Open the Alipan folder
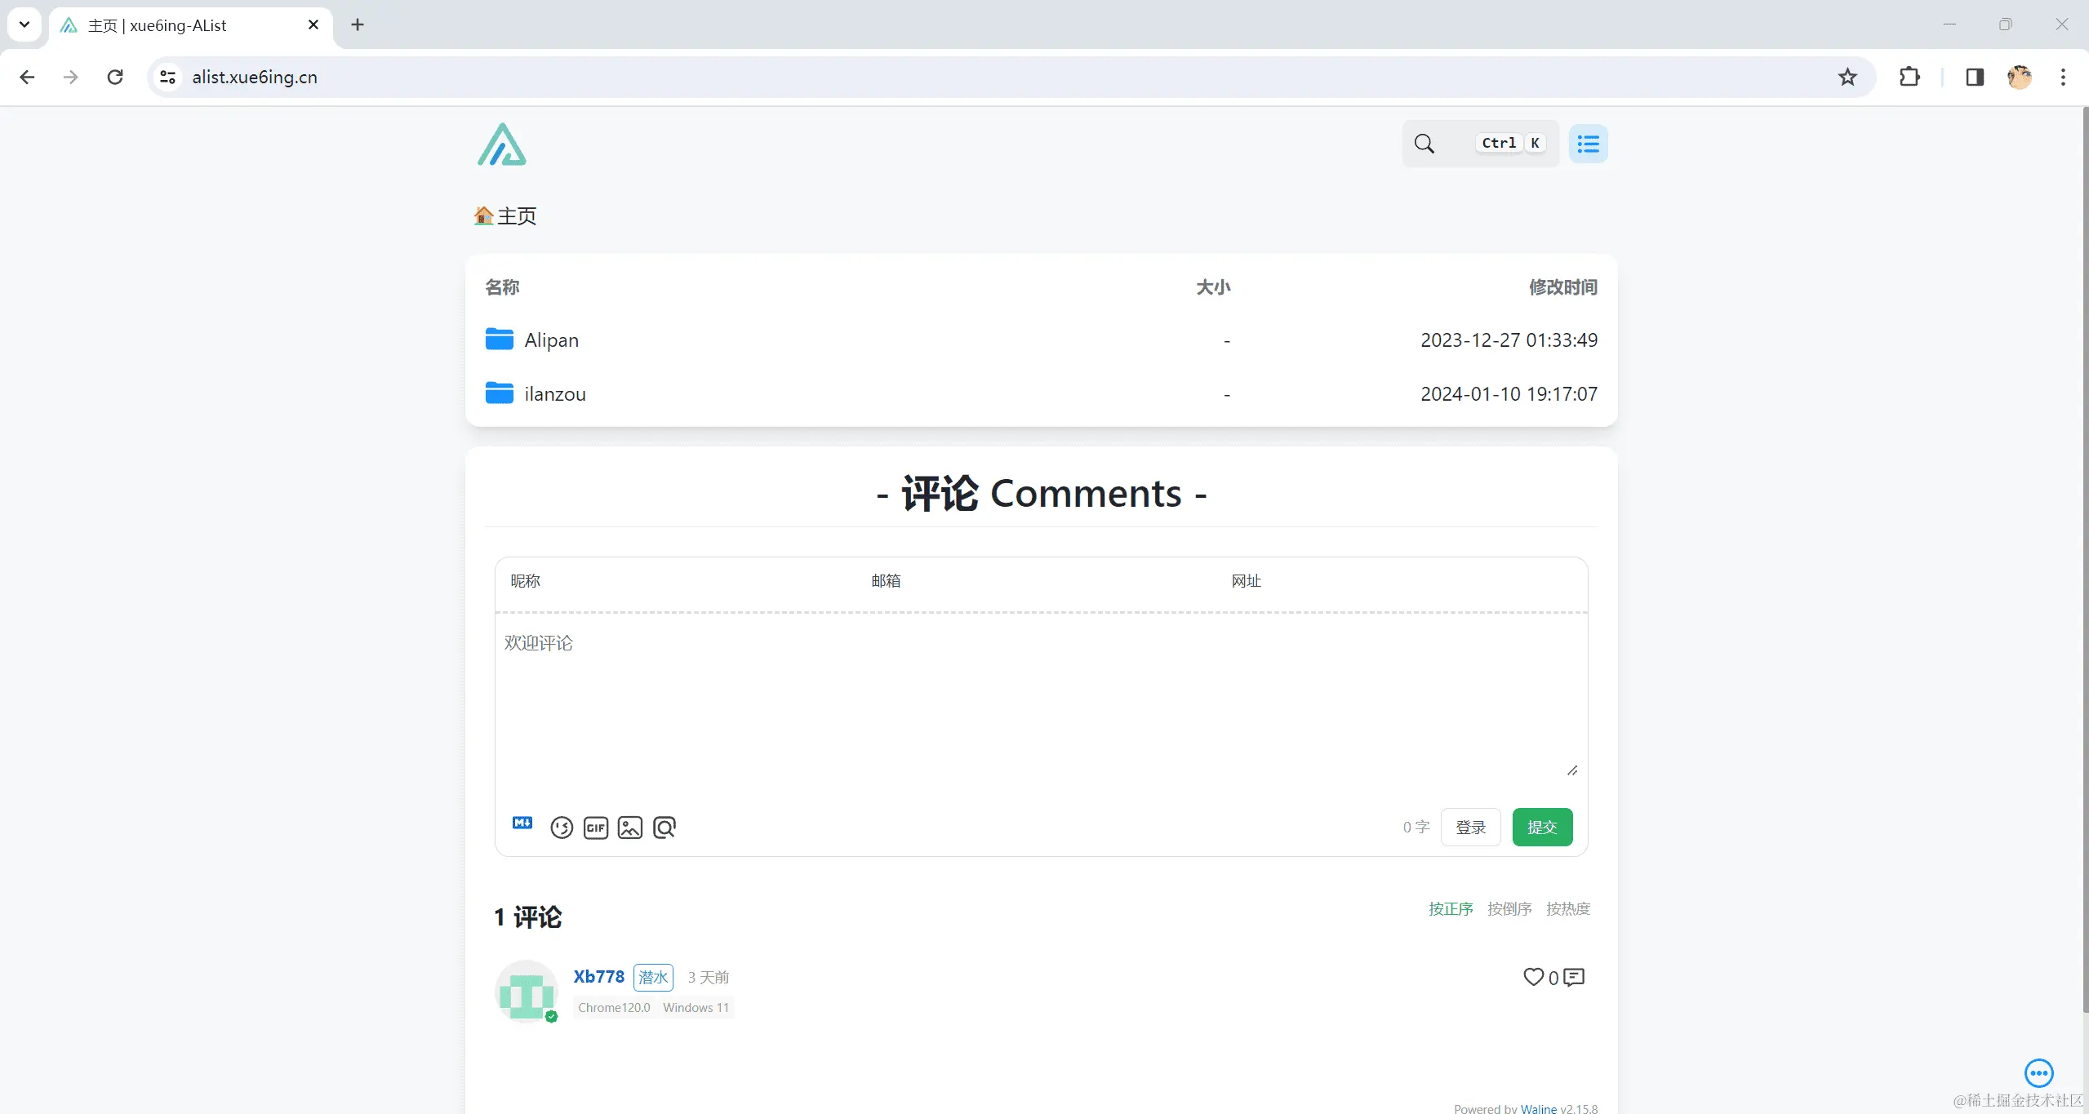2089x1114 pixels. click(551, 340)
